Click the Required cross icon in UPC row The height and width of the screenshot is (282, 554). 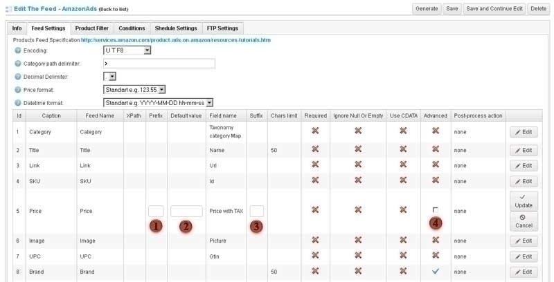[x=315, y=255]
